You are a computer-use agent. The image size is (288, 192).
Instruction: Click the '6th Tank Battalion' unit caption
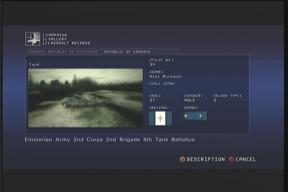(x=169, y=140)
